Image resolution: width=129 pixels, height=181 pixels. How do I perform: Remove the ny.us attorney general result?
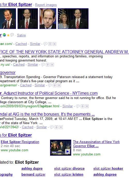(x=52, y=65)
